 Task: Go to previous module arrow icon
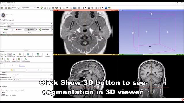point(45,8)
